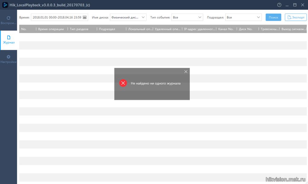This screenshot has height=184, width=308.
Task: Click the Удаленный опе... column header
Action: pos(168,29)
